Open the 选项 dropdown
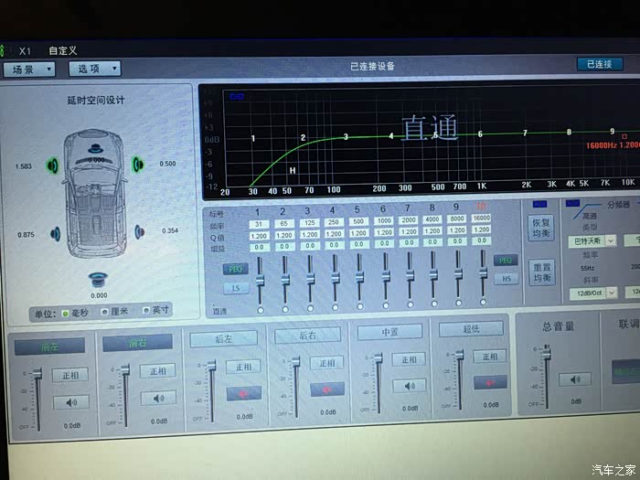 click(x=94, y=69)
